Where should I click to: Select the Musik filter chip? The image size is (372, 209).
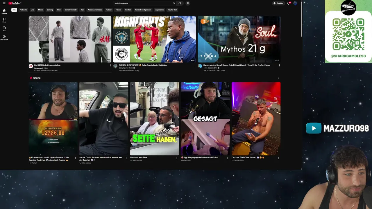tap(40, 10)
